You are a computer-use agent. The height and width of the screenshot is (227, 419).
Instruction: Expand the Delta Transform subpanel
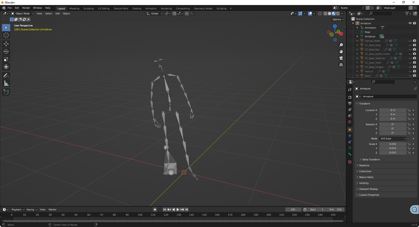(x=371, y=159)
